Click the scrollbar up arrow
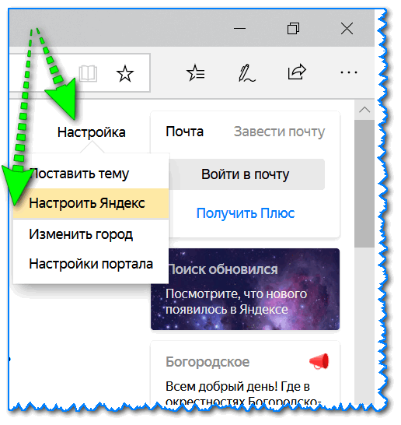The image size is (401, 425). [x=364, y=110]
